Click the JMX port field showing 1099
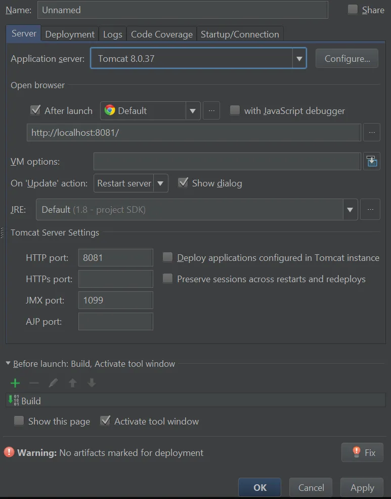This screenshot has height=499, width=391. coord(116,300)
